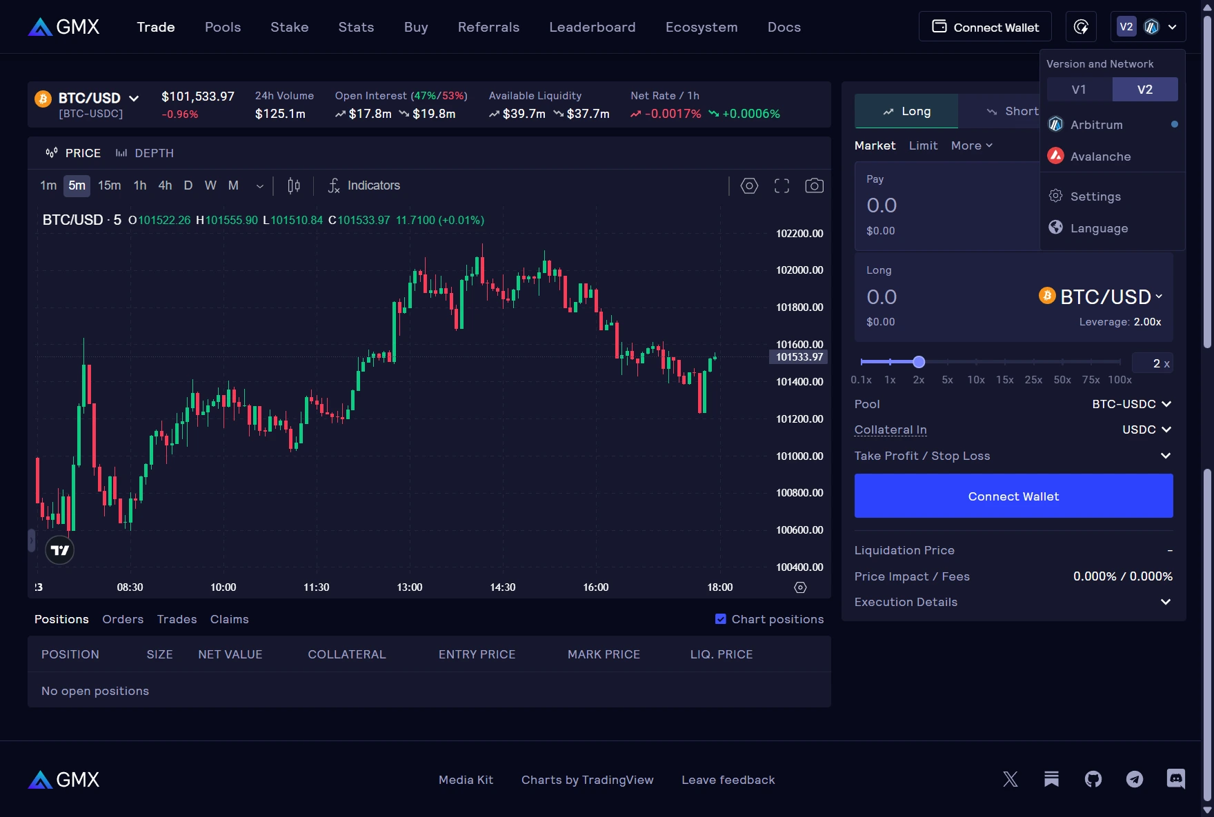Open the BTC/USD Long token selector
1214x817 pixels.
point(1102,296)
